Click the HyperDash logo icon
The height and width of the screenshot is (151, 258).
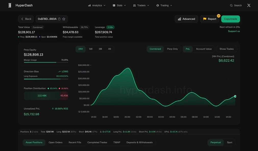tap(10, 5)
